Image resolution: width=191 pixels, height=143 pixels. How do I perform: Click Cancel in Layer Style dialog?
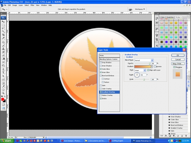point(178,59)
